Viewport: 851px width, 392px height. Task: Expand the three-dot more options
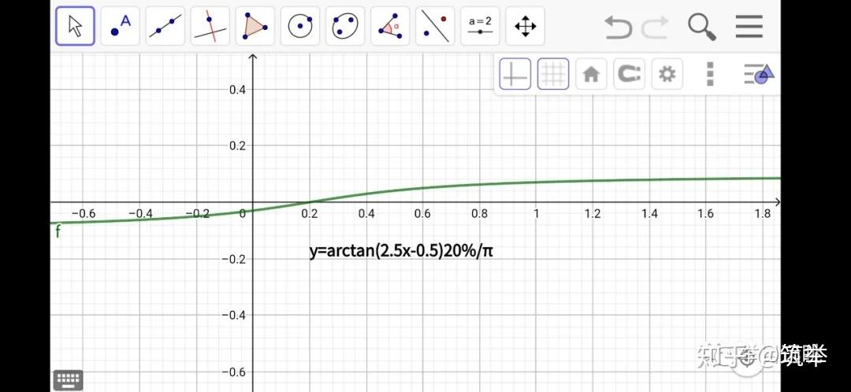pyautogui.click(x=710, y=74)
